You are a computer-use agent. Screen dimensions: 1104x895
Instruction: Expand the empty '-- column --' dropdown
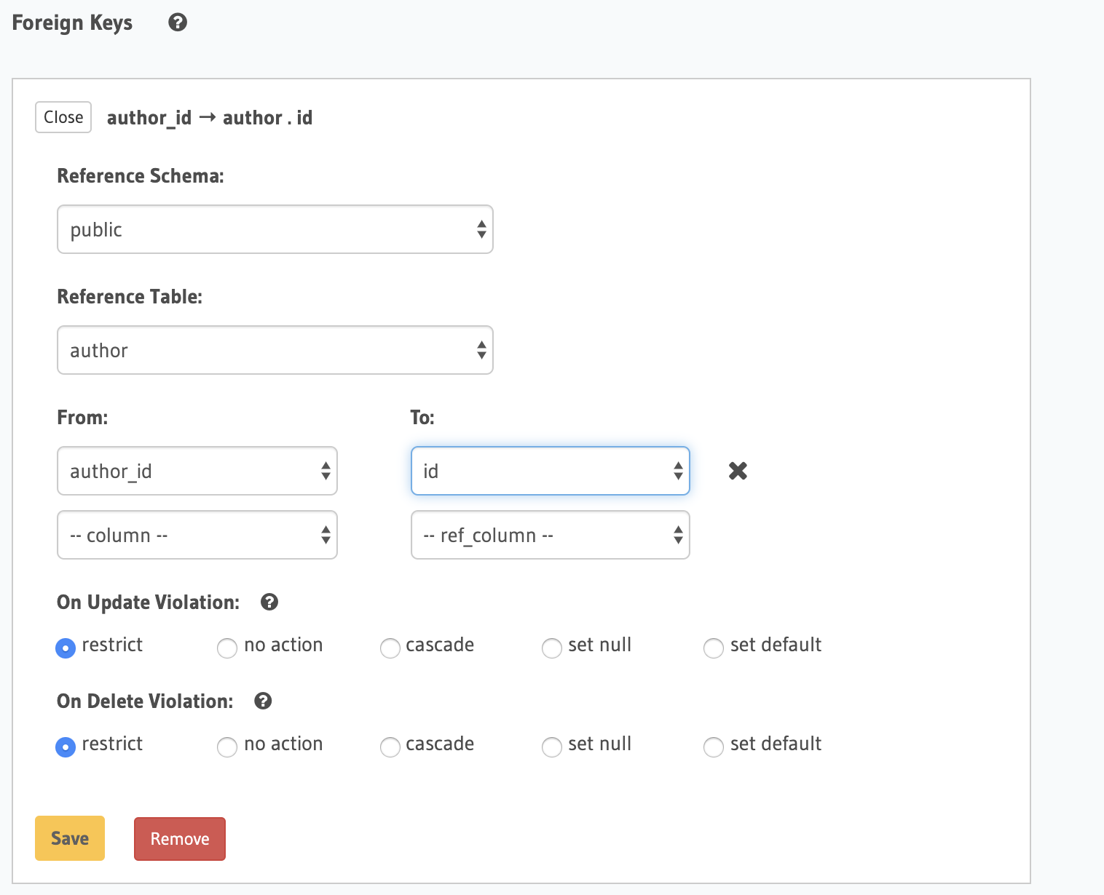(197, 535)
